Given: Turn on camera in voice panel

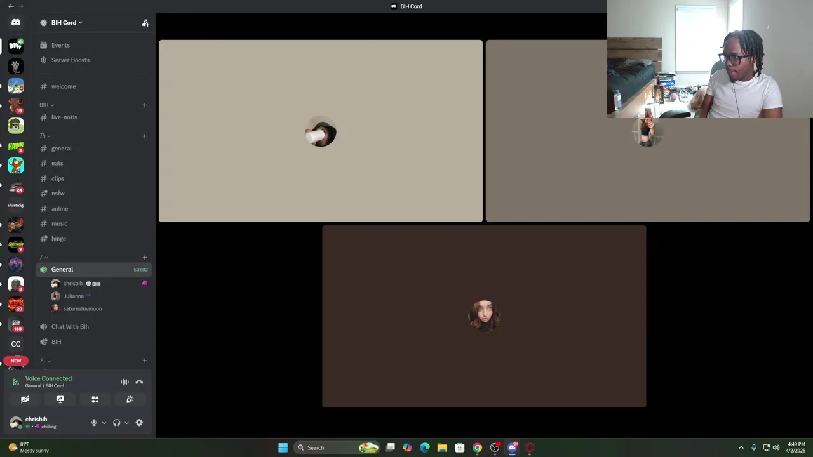Looking at the screenshot, I should (25, 399).
